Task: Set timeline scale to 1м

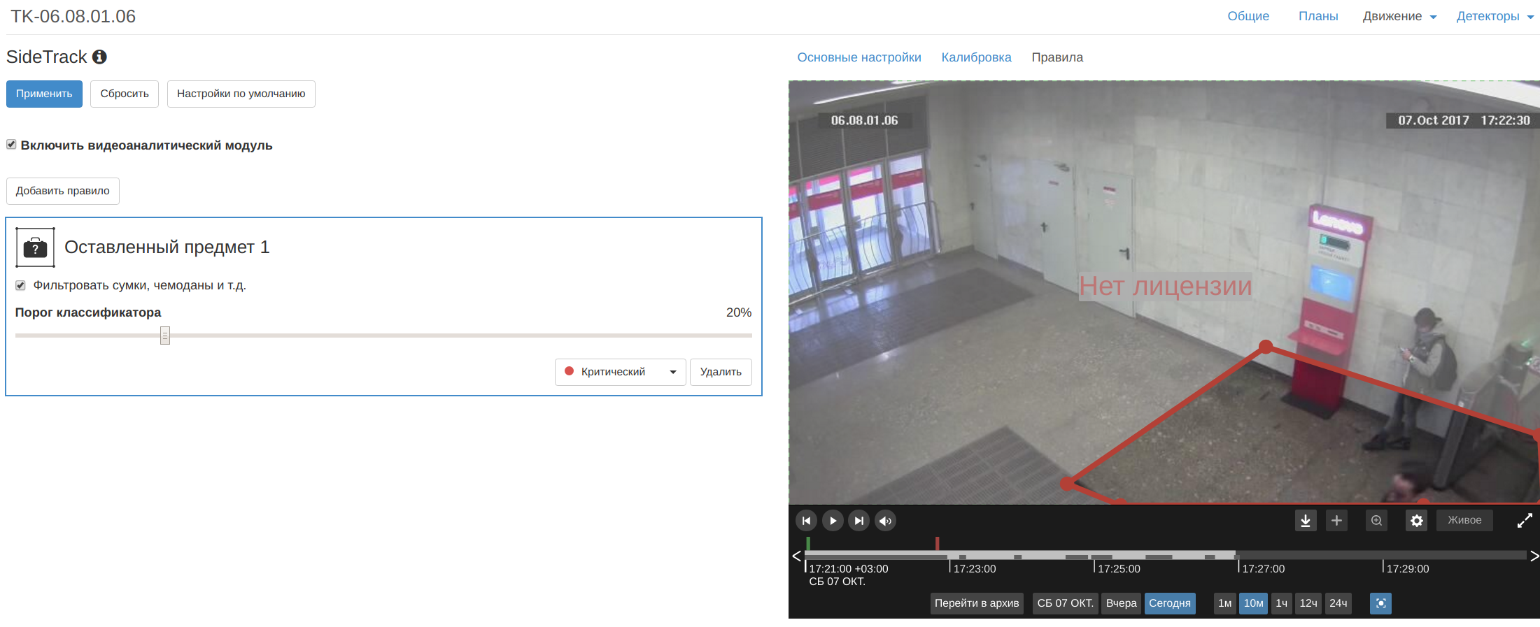Action: 1224,603
